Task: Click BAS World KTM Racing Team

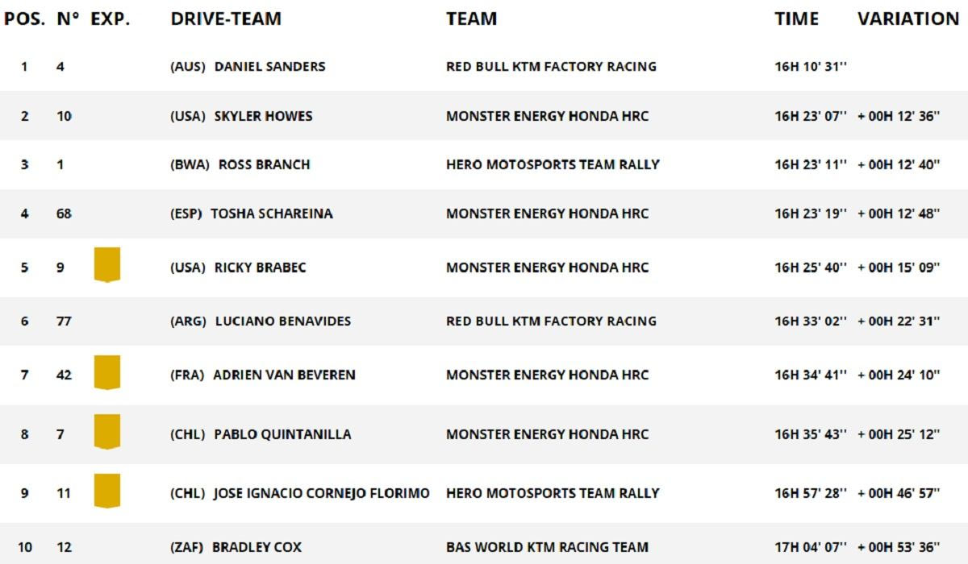Action: [x=547, y=547]
